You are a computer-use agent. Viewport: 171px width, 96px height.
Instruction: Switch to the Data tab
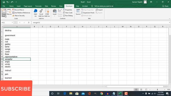46,6
